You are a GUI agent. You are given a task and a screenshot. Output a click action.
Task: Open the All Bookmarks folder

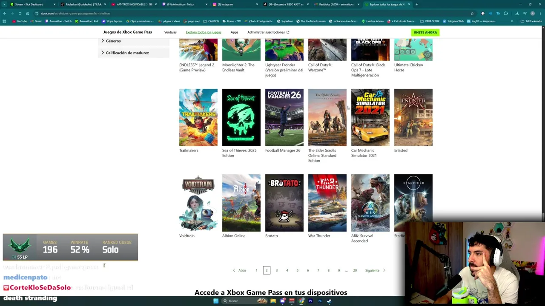(531, 21)
